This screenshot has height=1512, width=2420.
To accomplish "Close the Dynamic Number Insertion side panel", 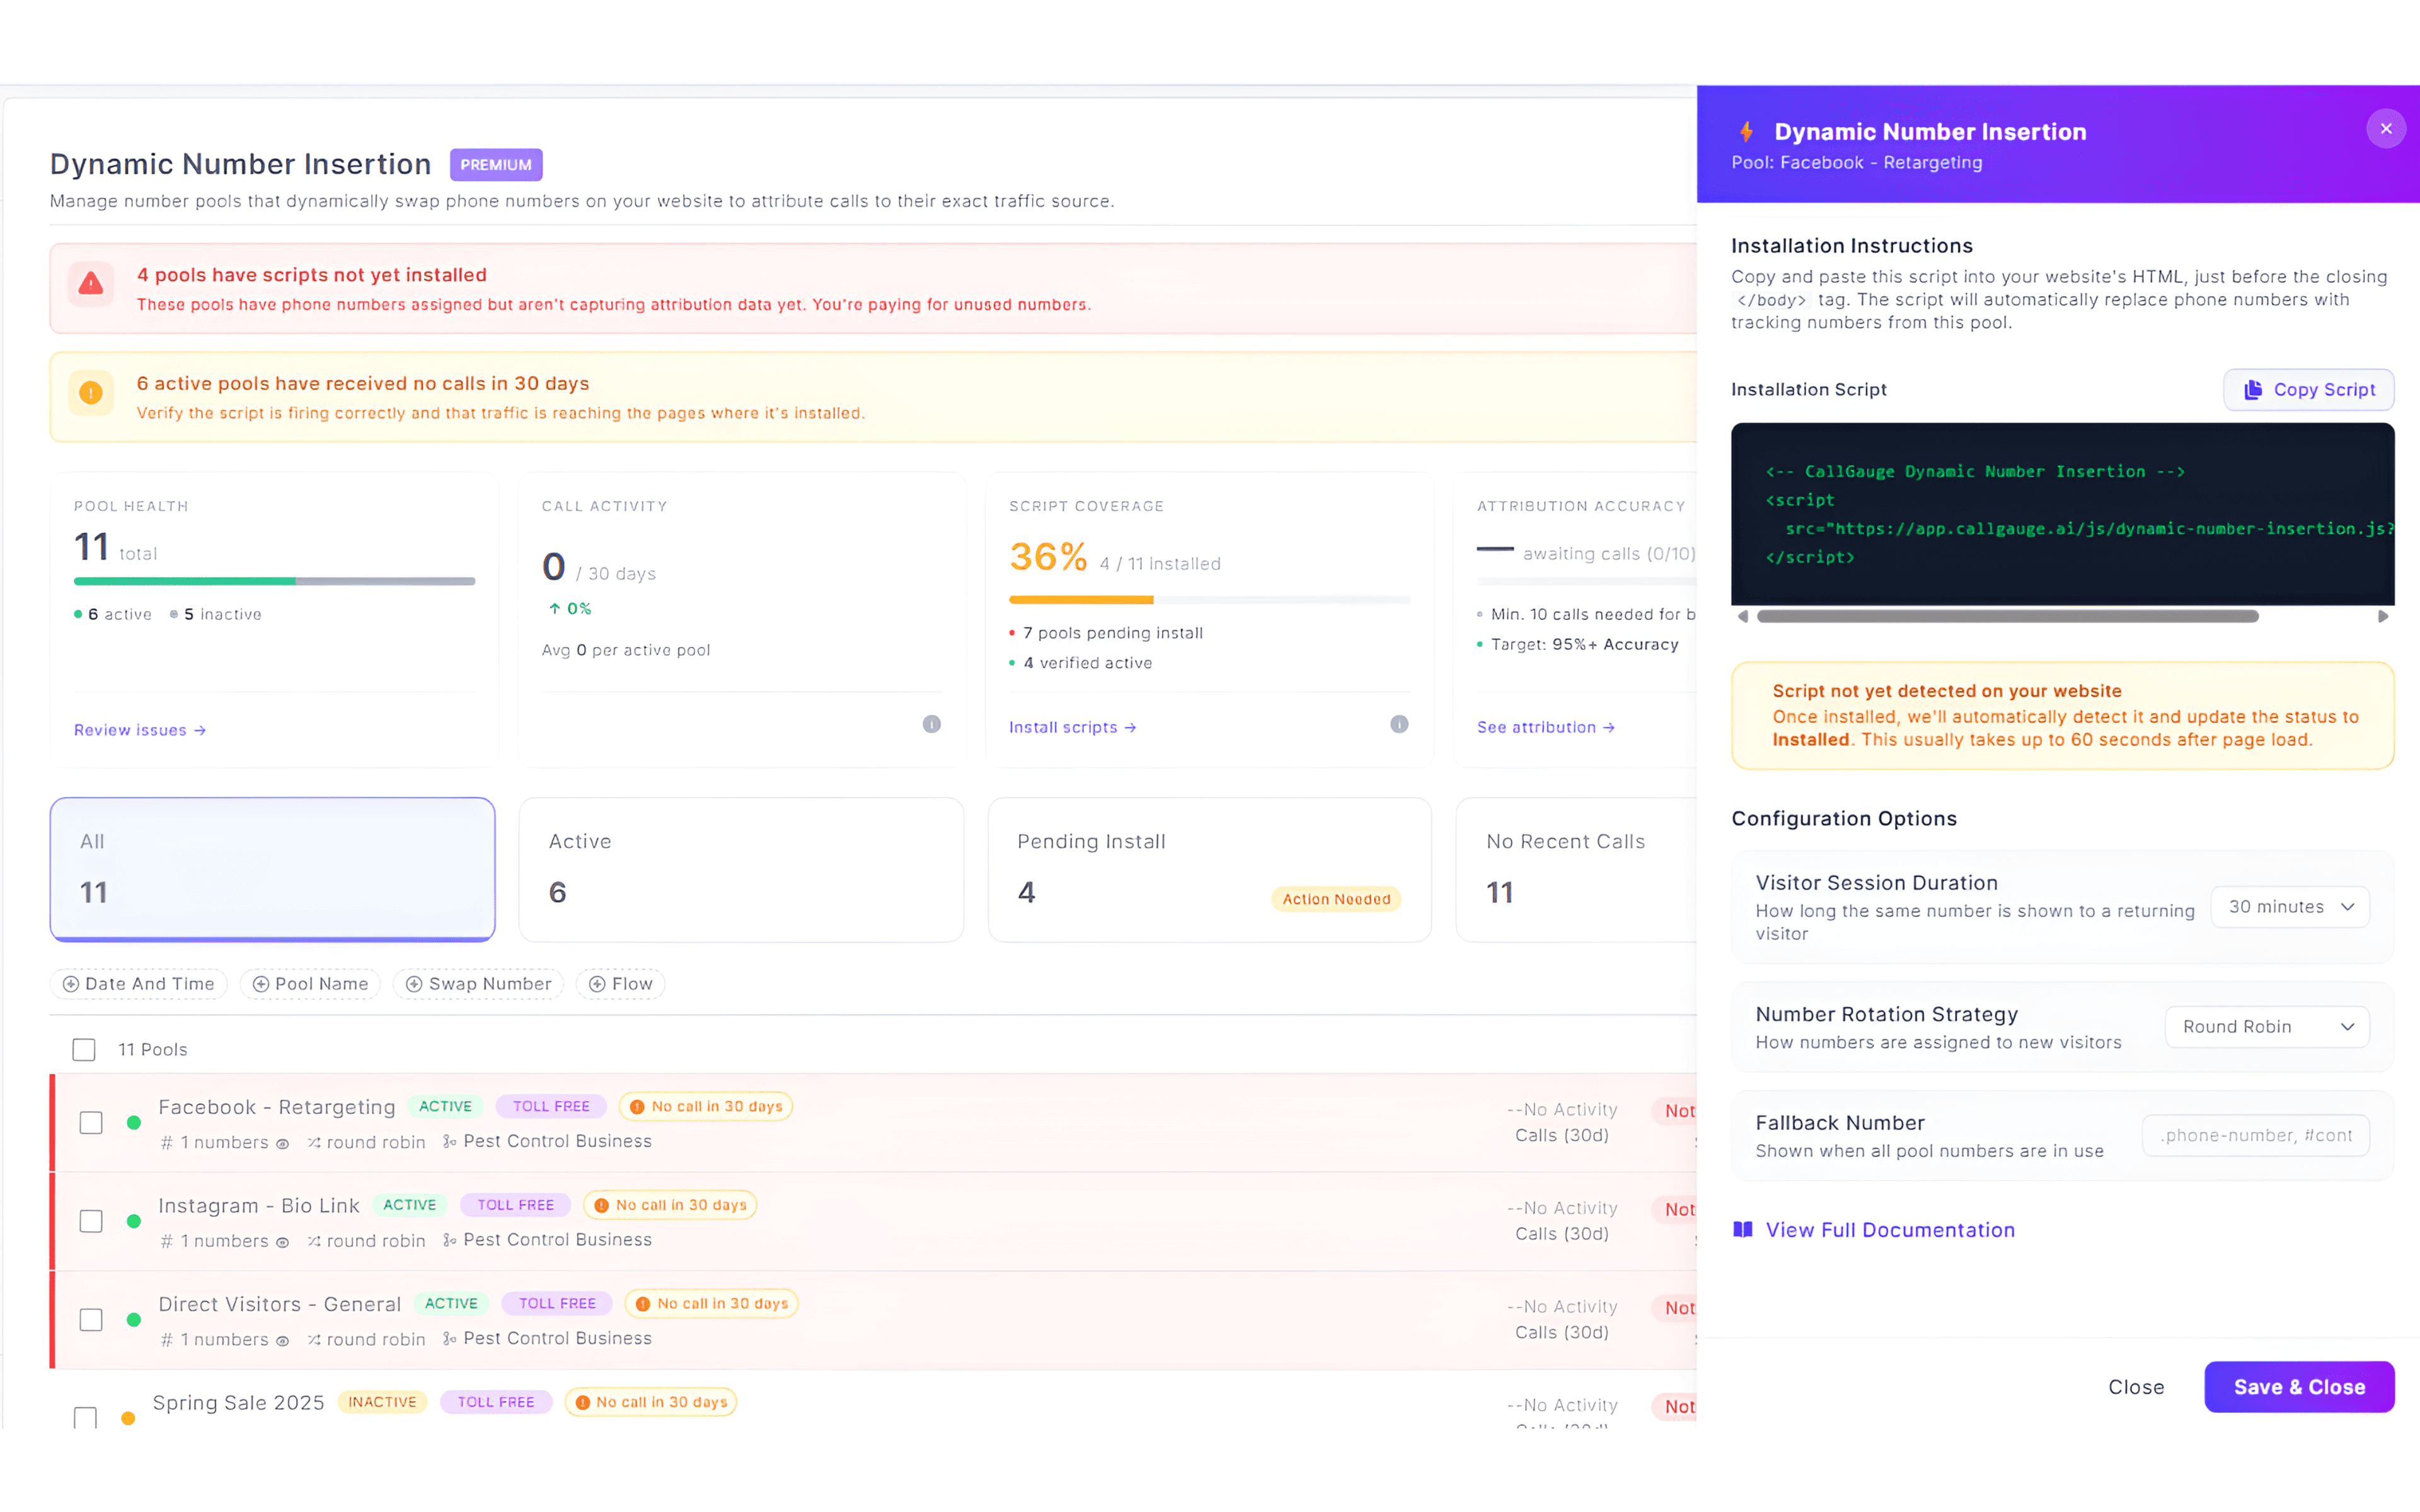I will [x=2385, y=129].
